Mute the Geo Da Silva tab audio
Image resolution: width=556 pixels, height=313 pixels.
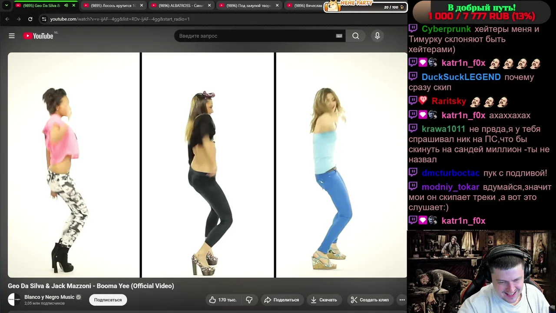coord(66,5)
